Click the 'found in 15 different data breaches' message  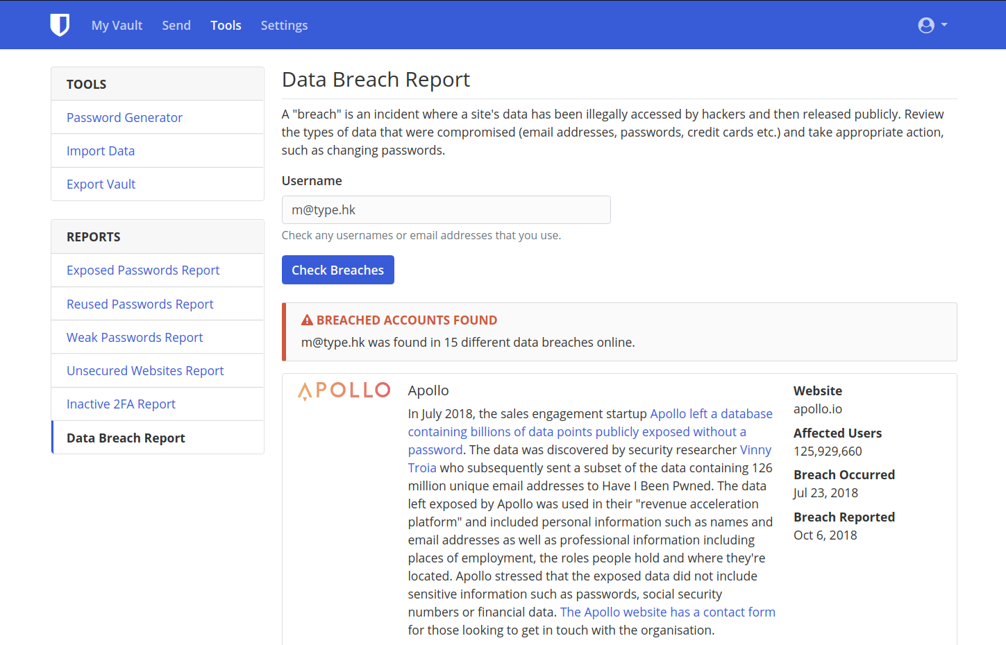468,342
